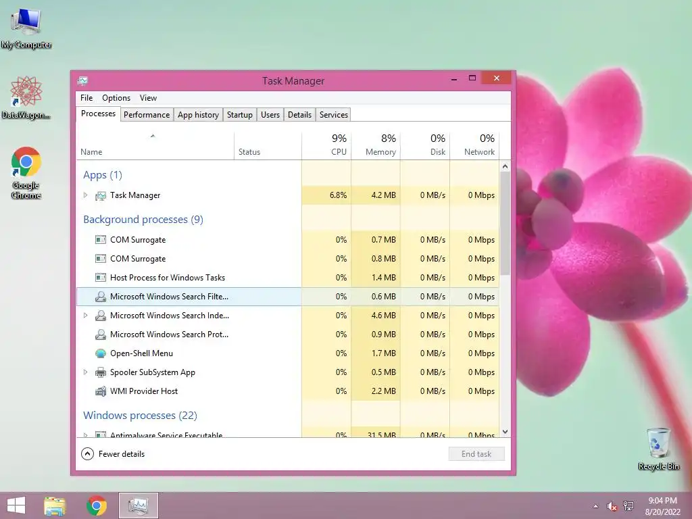Collapse to fewer details view
This screenshot has width=692, height=519.
113,453
